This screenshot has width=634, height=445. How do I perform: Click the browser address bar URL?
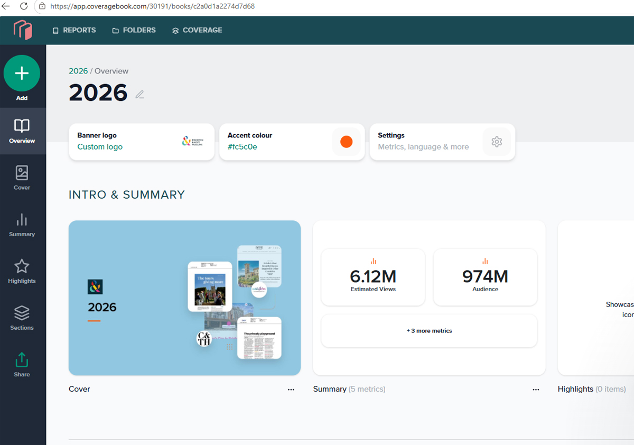pos(153,6)
